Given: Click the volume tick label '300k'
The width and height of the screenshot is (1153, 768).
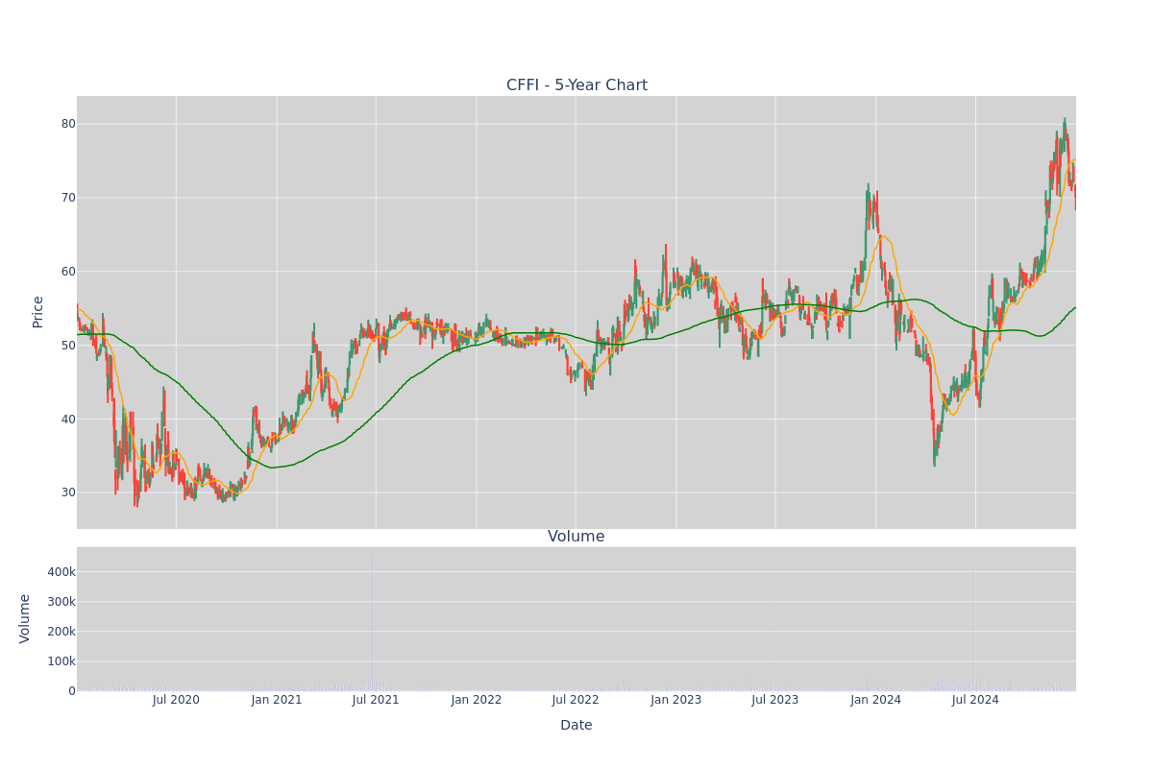Looking at the screenshot, I should coord(61,602).
